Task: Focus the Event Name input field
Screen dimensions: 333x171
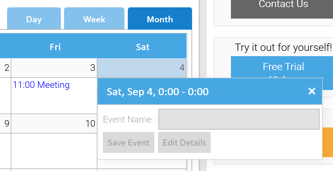Action: coord(239,119)
